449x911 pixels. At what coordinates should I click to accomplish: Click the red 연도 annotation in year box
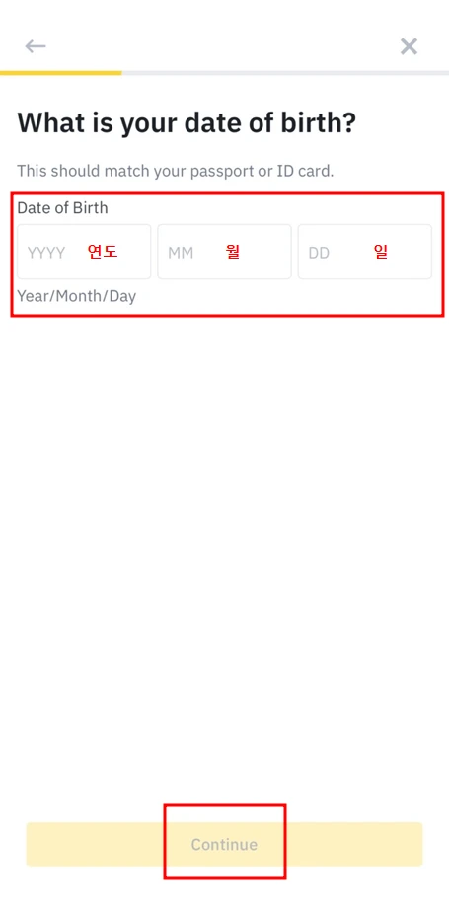pos(103,252)
